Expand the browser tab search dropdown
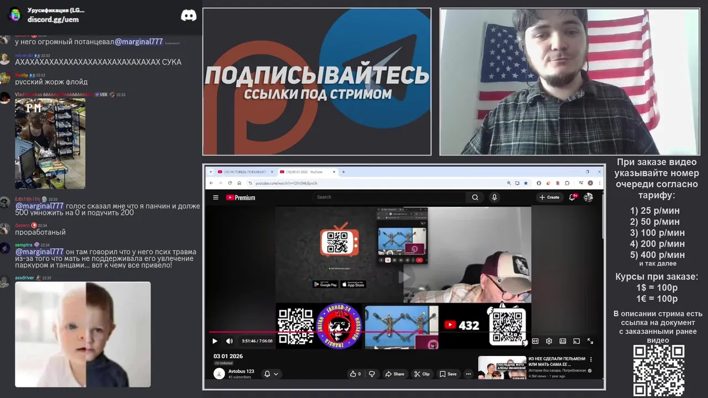708x398 pixels. point(211,172)
